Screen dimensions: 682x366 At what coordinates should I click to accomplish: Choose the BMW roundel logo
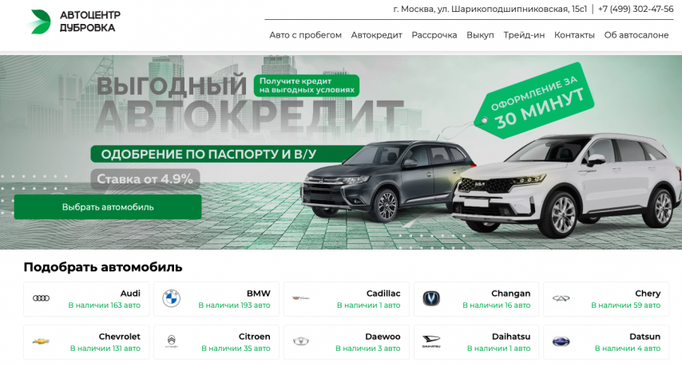(x=172, y=298)
